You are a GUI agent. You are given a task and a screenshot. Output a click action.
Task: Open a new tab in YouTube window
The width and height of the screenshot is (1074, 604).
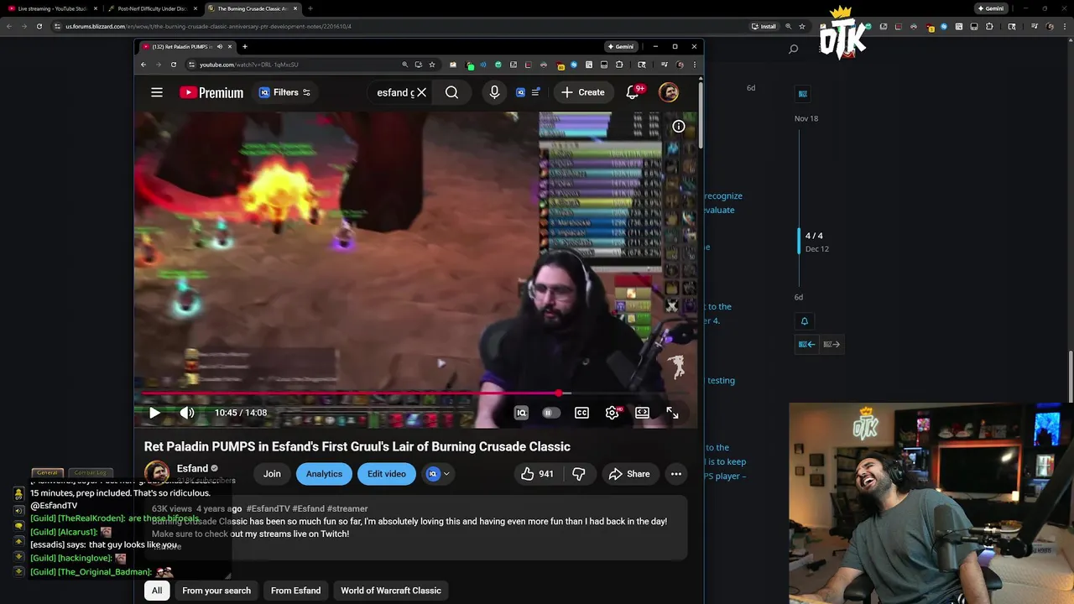click(244, 46)
